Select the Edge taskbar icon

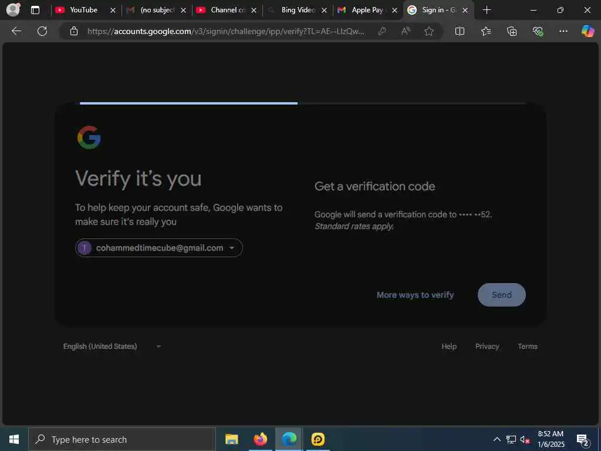coord(289,439)
